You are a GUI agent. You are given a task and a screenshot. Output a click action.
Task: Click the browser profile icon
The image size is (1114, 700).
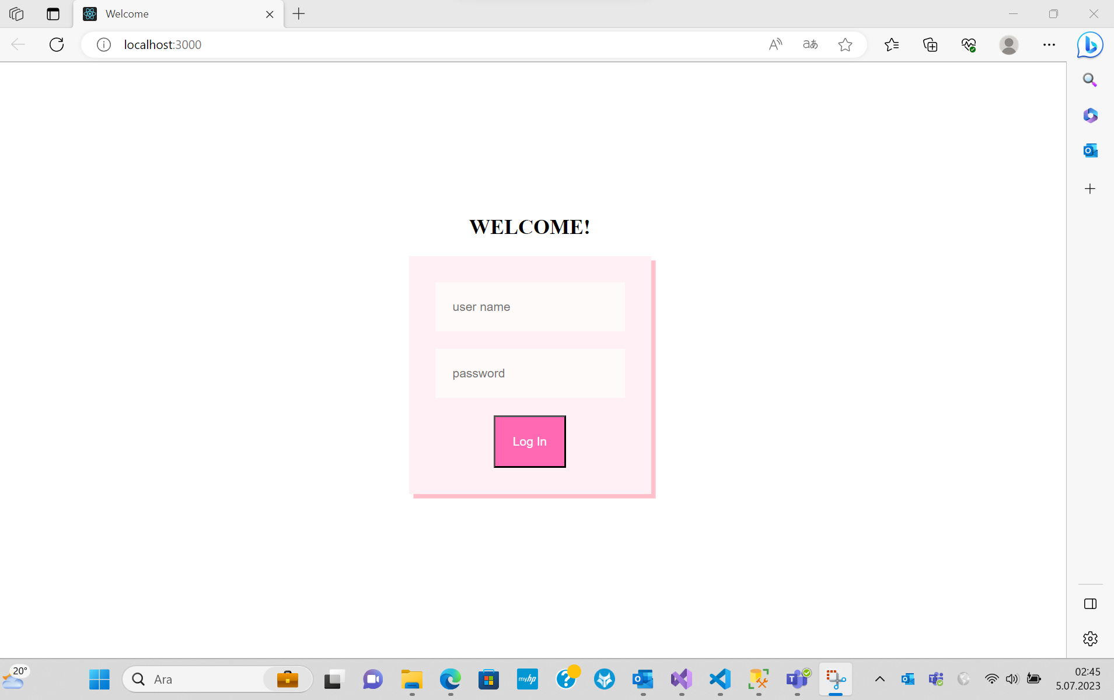tap(1008, 44)
